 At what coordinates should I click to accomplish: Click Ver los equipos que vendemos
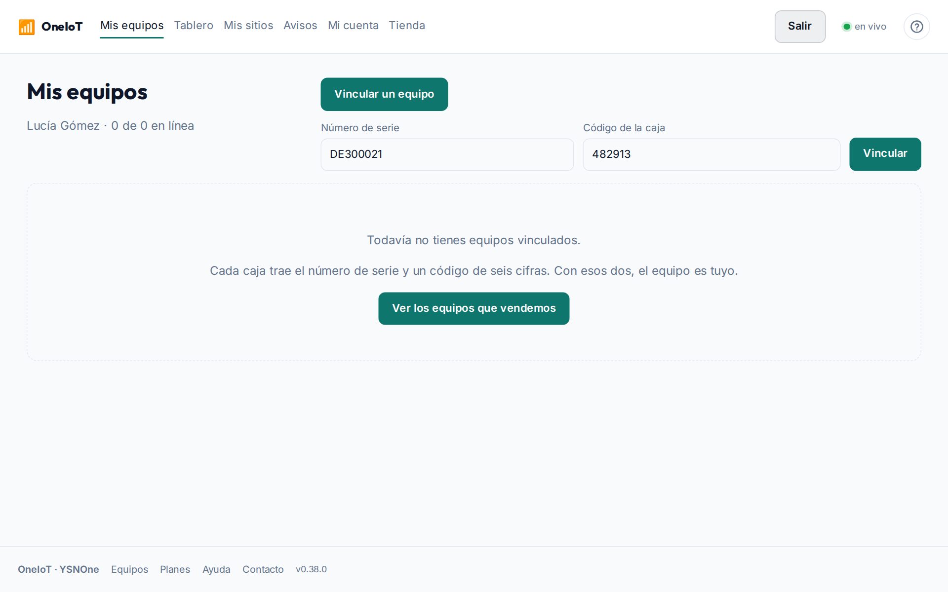474,308
